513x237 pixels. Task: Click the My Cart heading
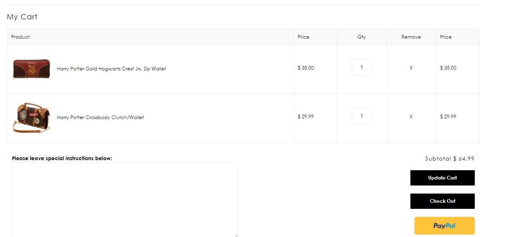coord(22,17)
